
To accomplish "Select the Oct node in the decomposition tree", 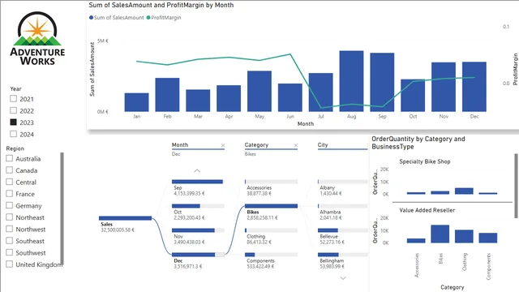I will [198, 206].
